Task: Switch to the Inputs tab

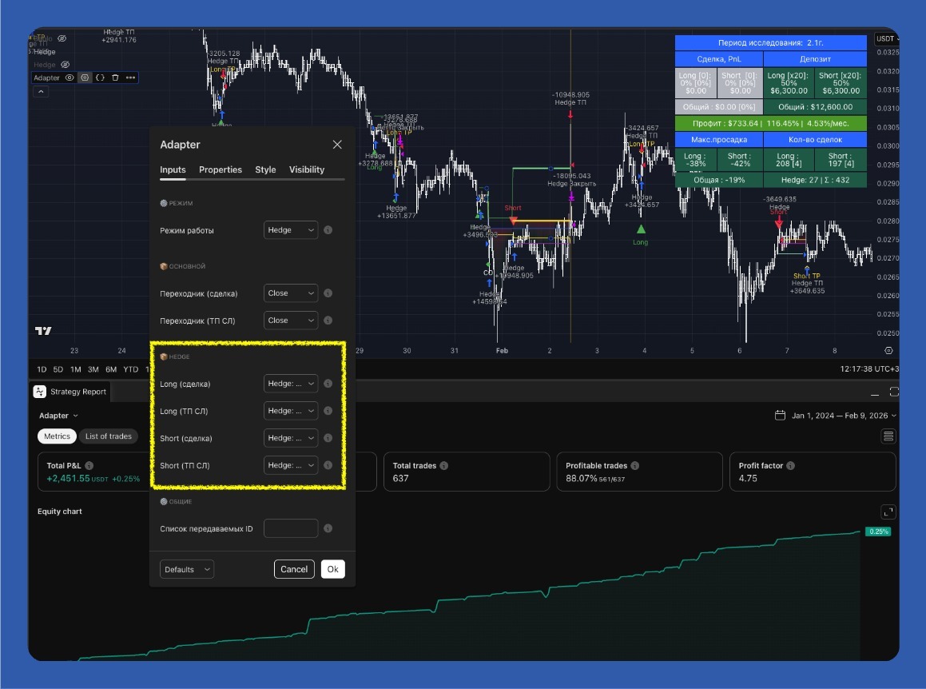Action: (173, 169)
